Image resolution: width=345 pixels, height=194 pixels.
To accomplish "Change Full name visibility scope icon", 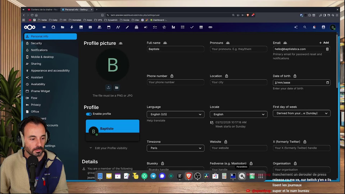I will pyautogui.click(x=165, y=43).
